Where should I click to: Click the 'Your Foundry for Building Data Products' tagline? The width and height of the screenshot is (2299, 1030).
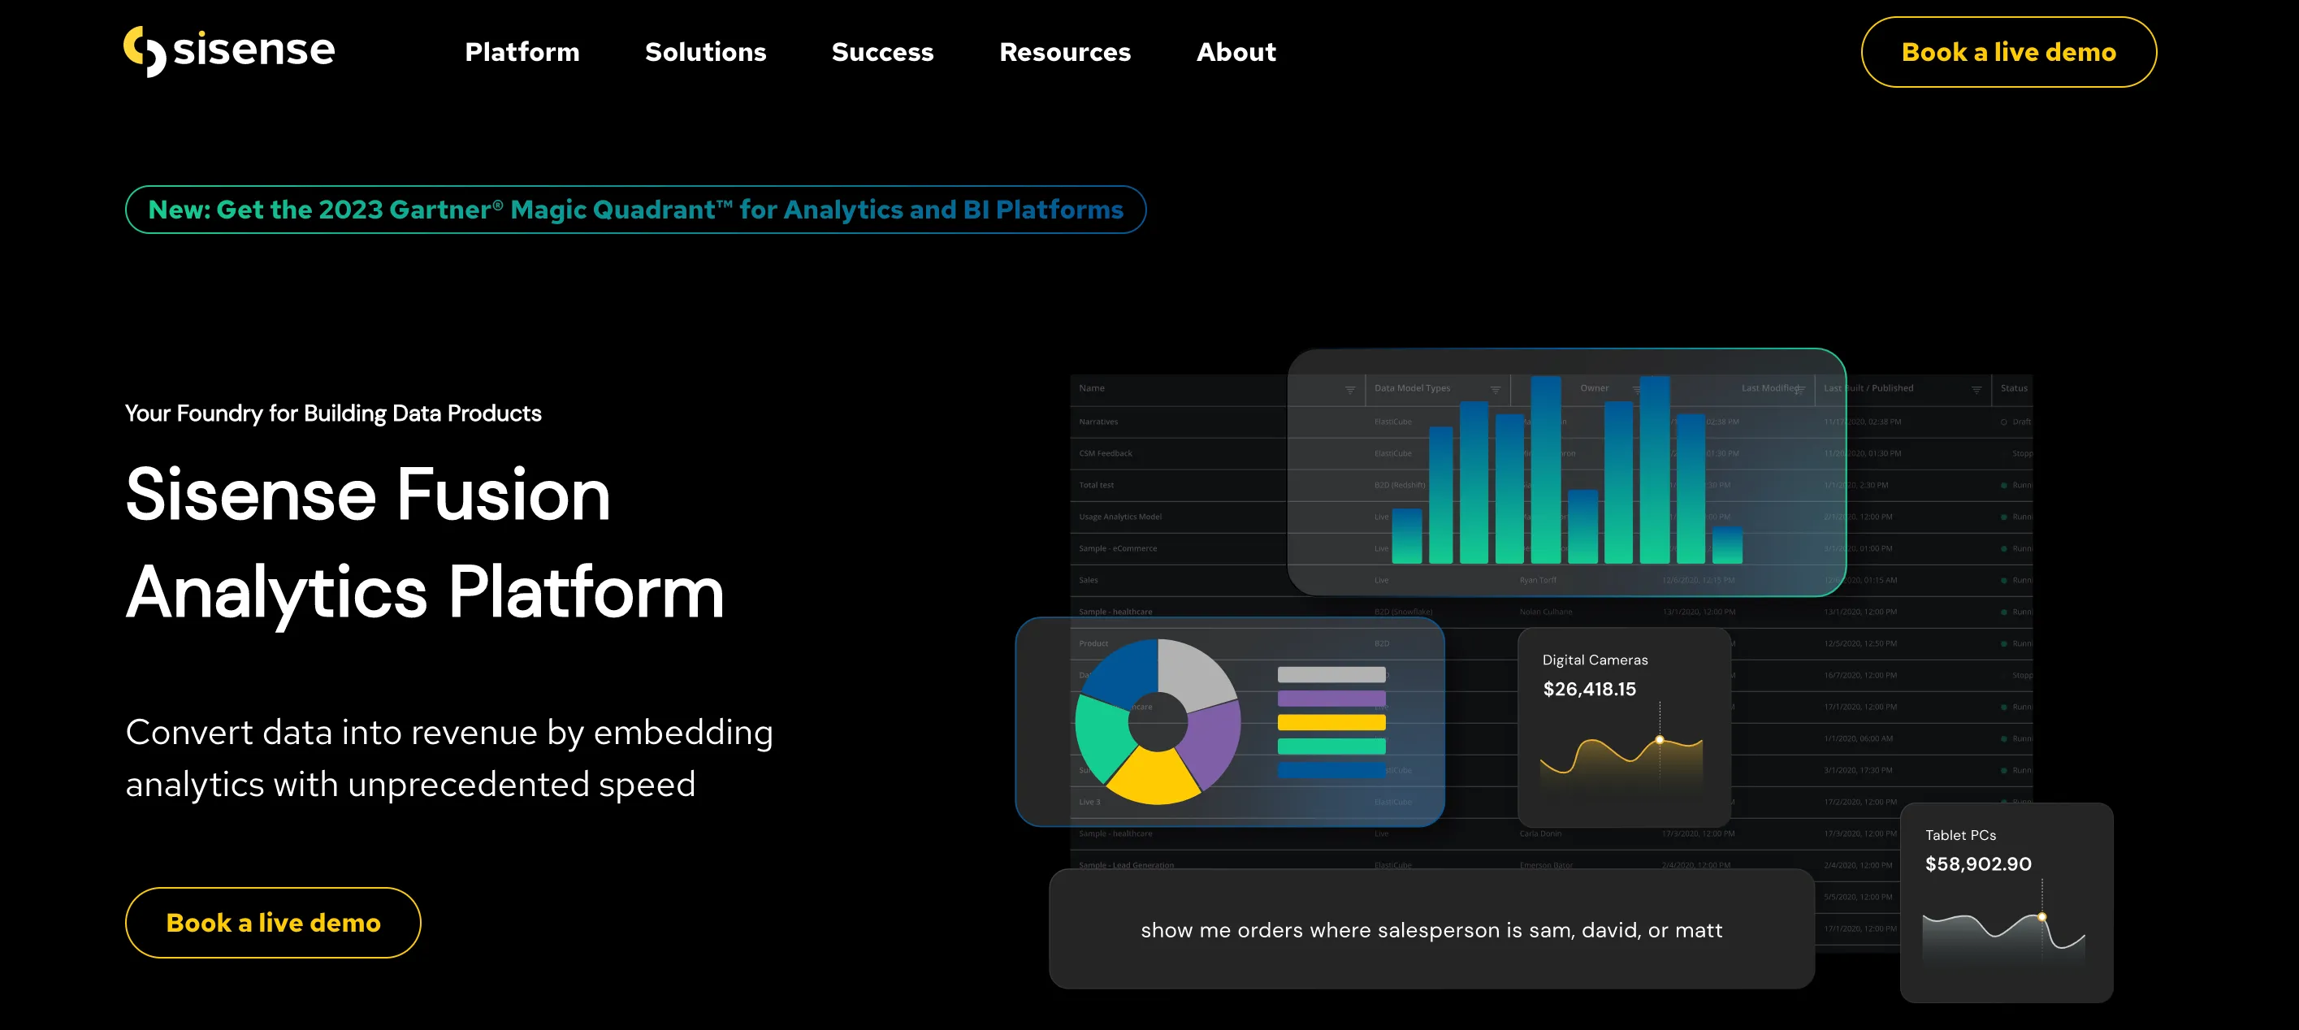[333, 413]
